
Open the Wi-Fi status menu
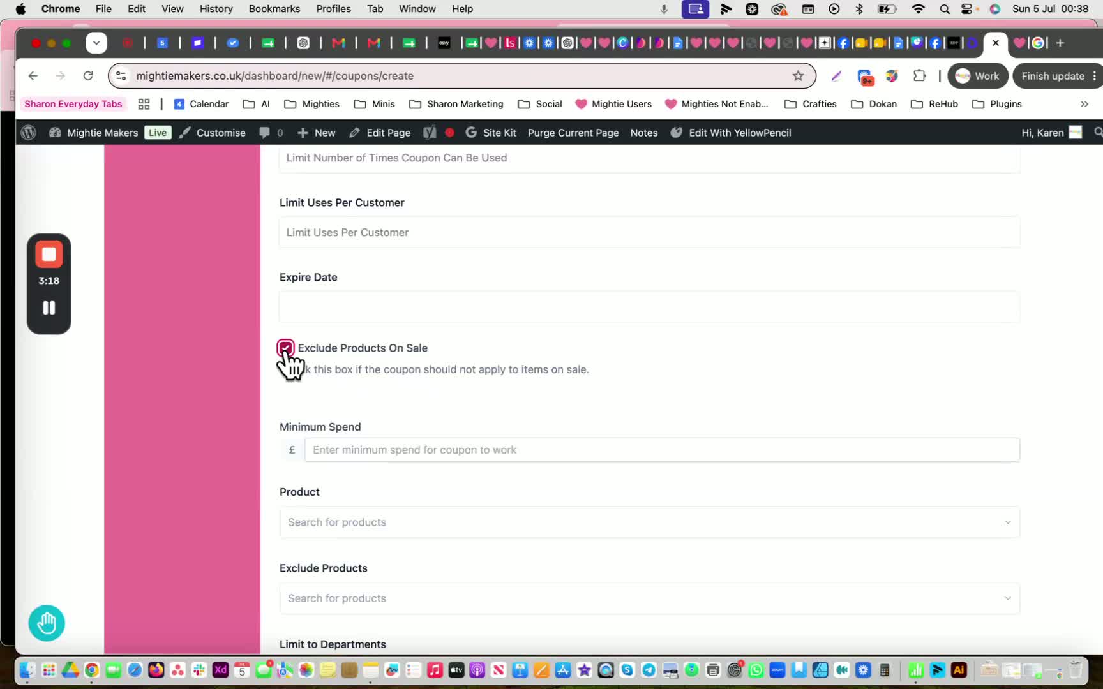(x=919, y=9)
